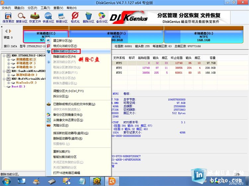Select Boot(X:) in the disk tree
Screen dimensions: 249x186
(x=18, y=86)
